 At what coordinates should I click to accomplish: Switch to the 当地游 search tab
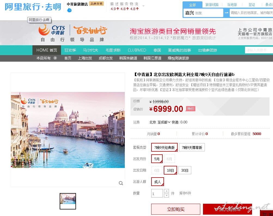tap(232, 5)
